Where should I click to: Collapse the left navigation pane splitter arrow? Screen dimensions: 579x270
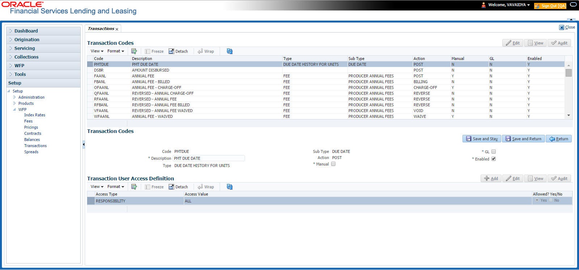(x=84, y=145)
